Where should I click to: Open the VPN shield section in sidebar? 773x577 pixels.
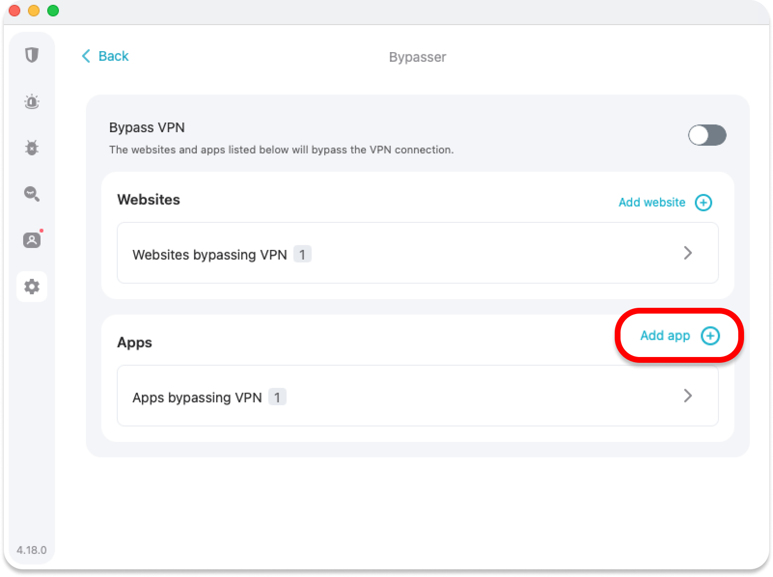pyautogui.click(x=32, y=55)
